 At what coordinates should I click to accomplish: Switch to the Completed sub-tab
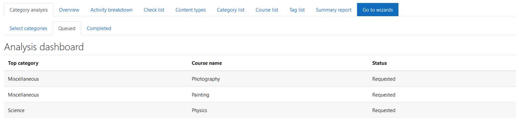[x=99, y=28]
